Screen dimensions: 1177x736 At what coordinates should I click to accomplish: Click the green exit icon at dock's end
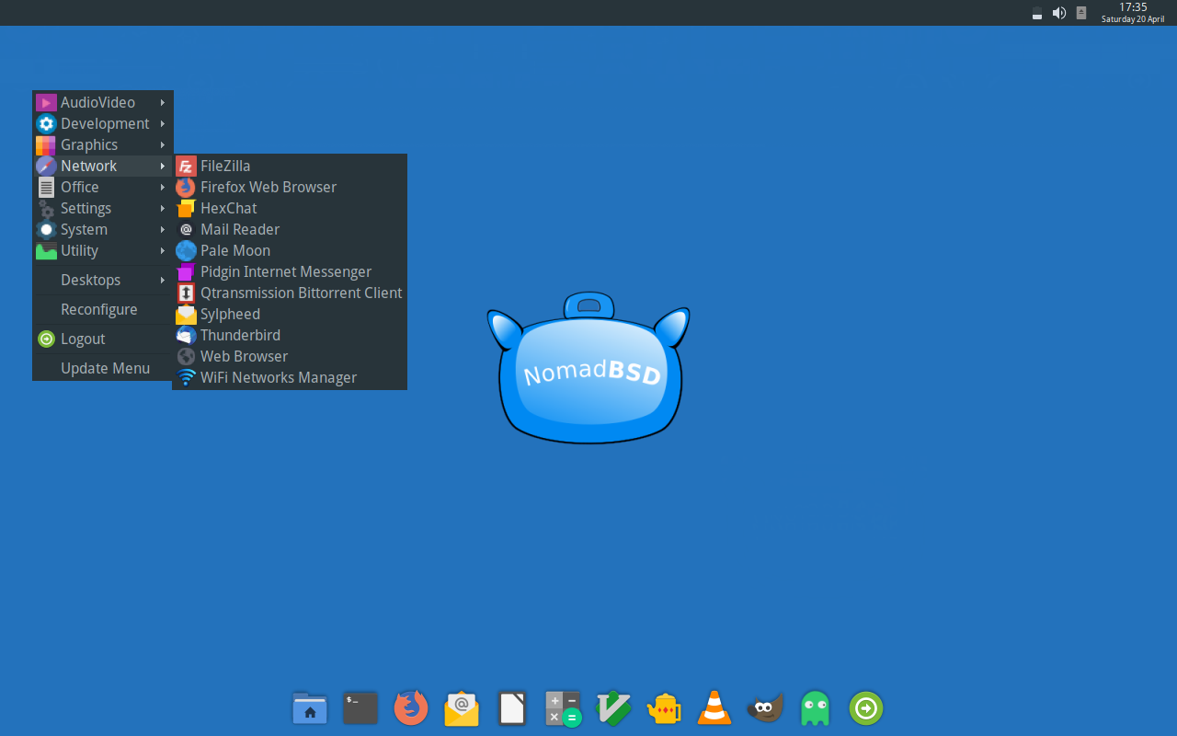point(865,707)
